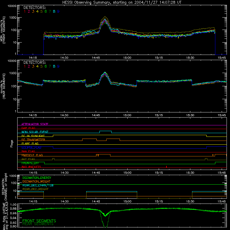Viewport: 230px width, 230px height.
Task: Click the (REAR SEGMENTS) y-axis title
Action: (x=4, y=86)
